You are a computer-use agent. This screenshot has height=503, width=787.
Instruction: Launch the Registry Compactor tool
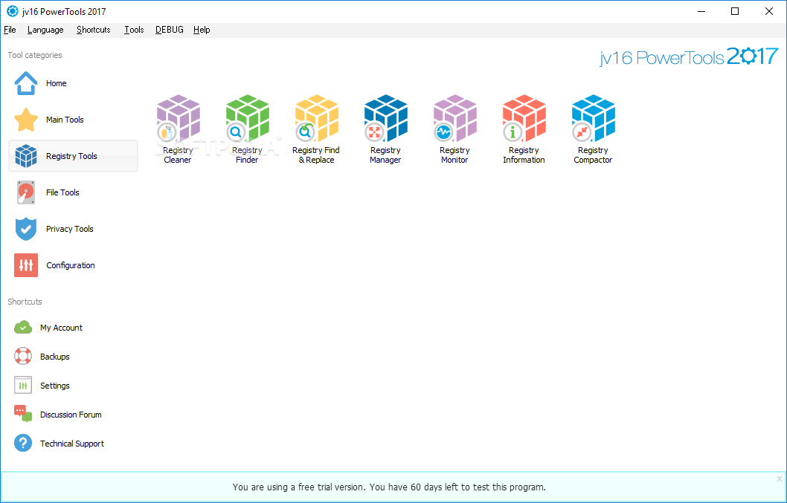[x=594, y=129]
